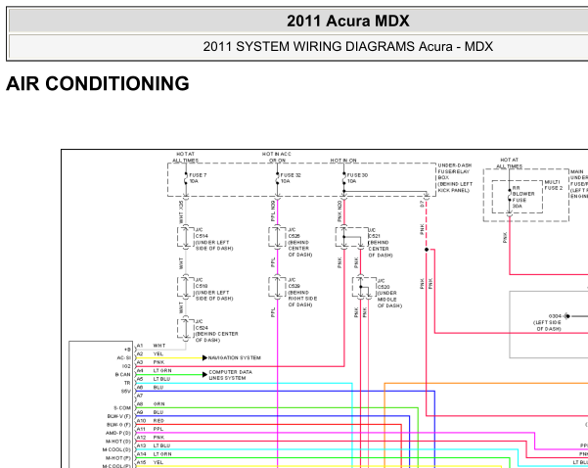Screen dimensions: 588x468
Task: Click the "A4 LT GRN" pin label
Action: 155,370
